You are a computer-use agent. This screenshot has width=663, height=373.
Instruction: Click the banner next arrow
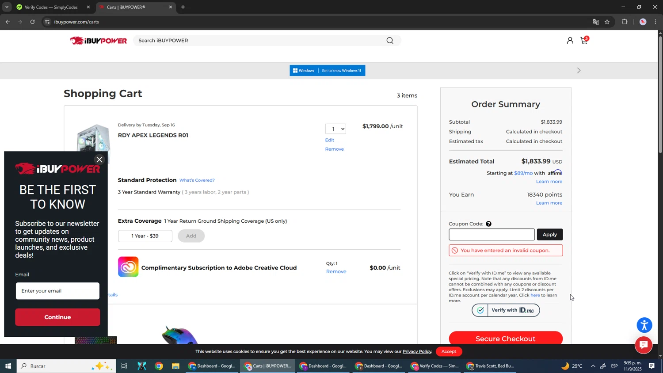[x=579, y=71]
